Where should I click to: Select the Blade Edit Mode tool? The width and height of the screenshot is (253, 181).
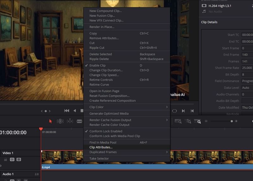79,121
